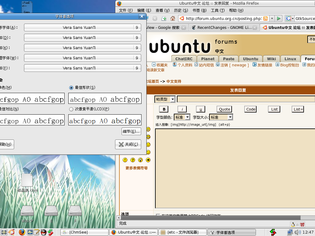Click in the post subject input field

point(246,99)
